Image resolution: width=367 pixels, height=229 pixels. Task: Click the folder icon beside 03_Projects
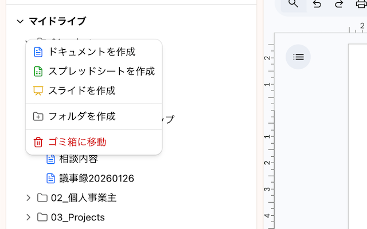tap(42, 217)
